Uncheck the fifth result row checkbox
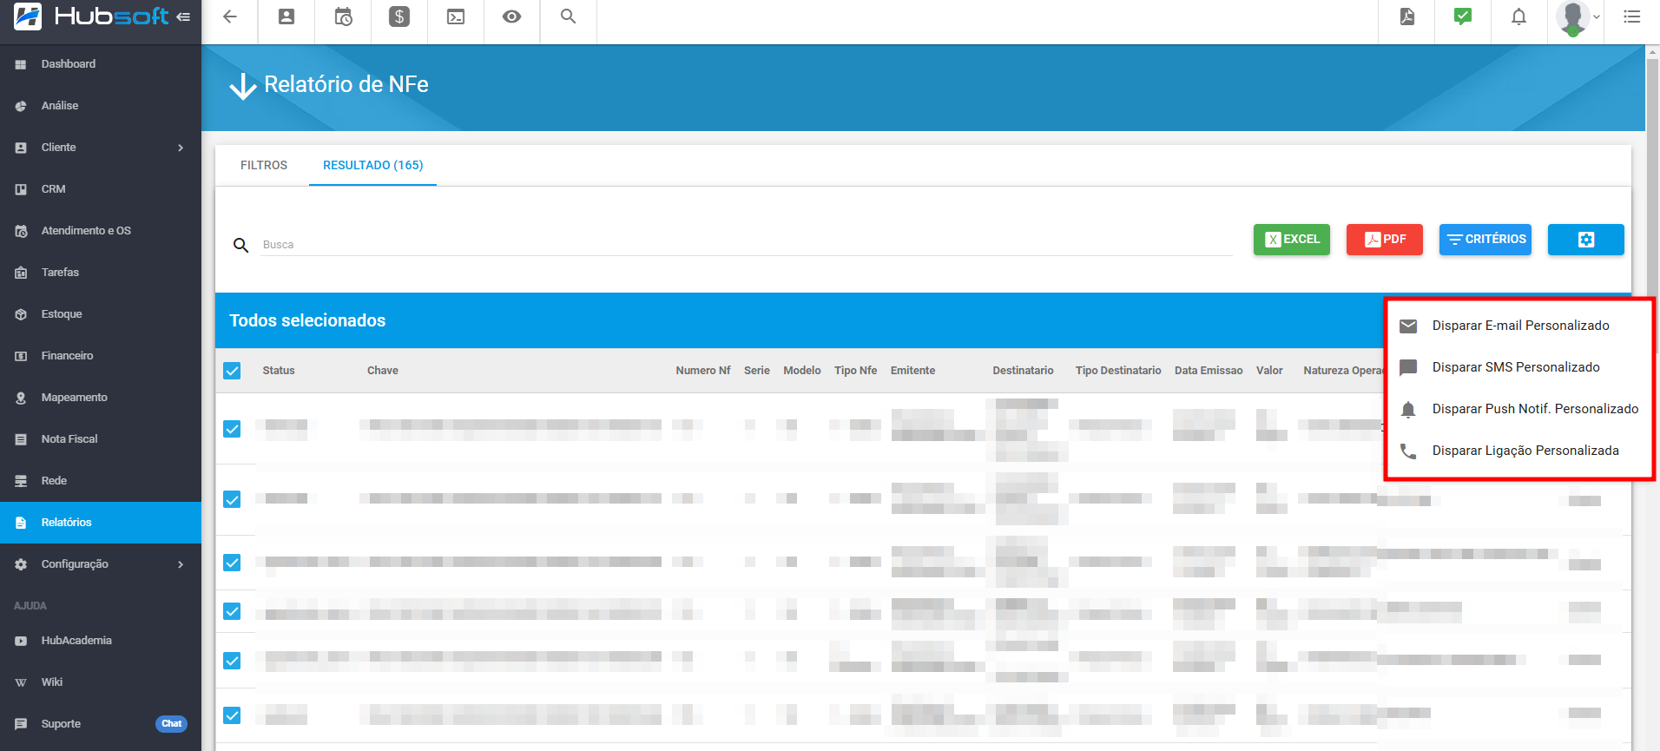Image resolution: width=1660 pixels, height=751 pixels. (232, 661)
